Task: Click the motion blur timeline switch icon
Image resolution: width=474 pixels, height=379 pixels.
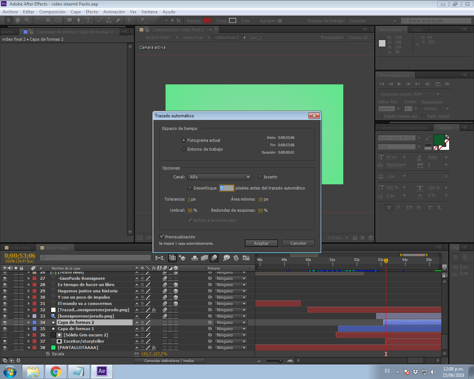Action: click(214, 258)
